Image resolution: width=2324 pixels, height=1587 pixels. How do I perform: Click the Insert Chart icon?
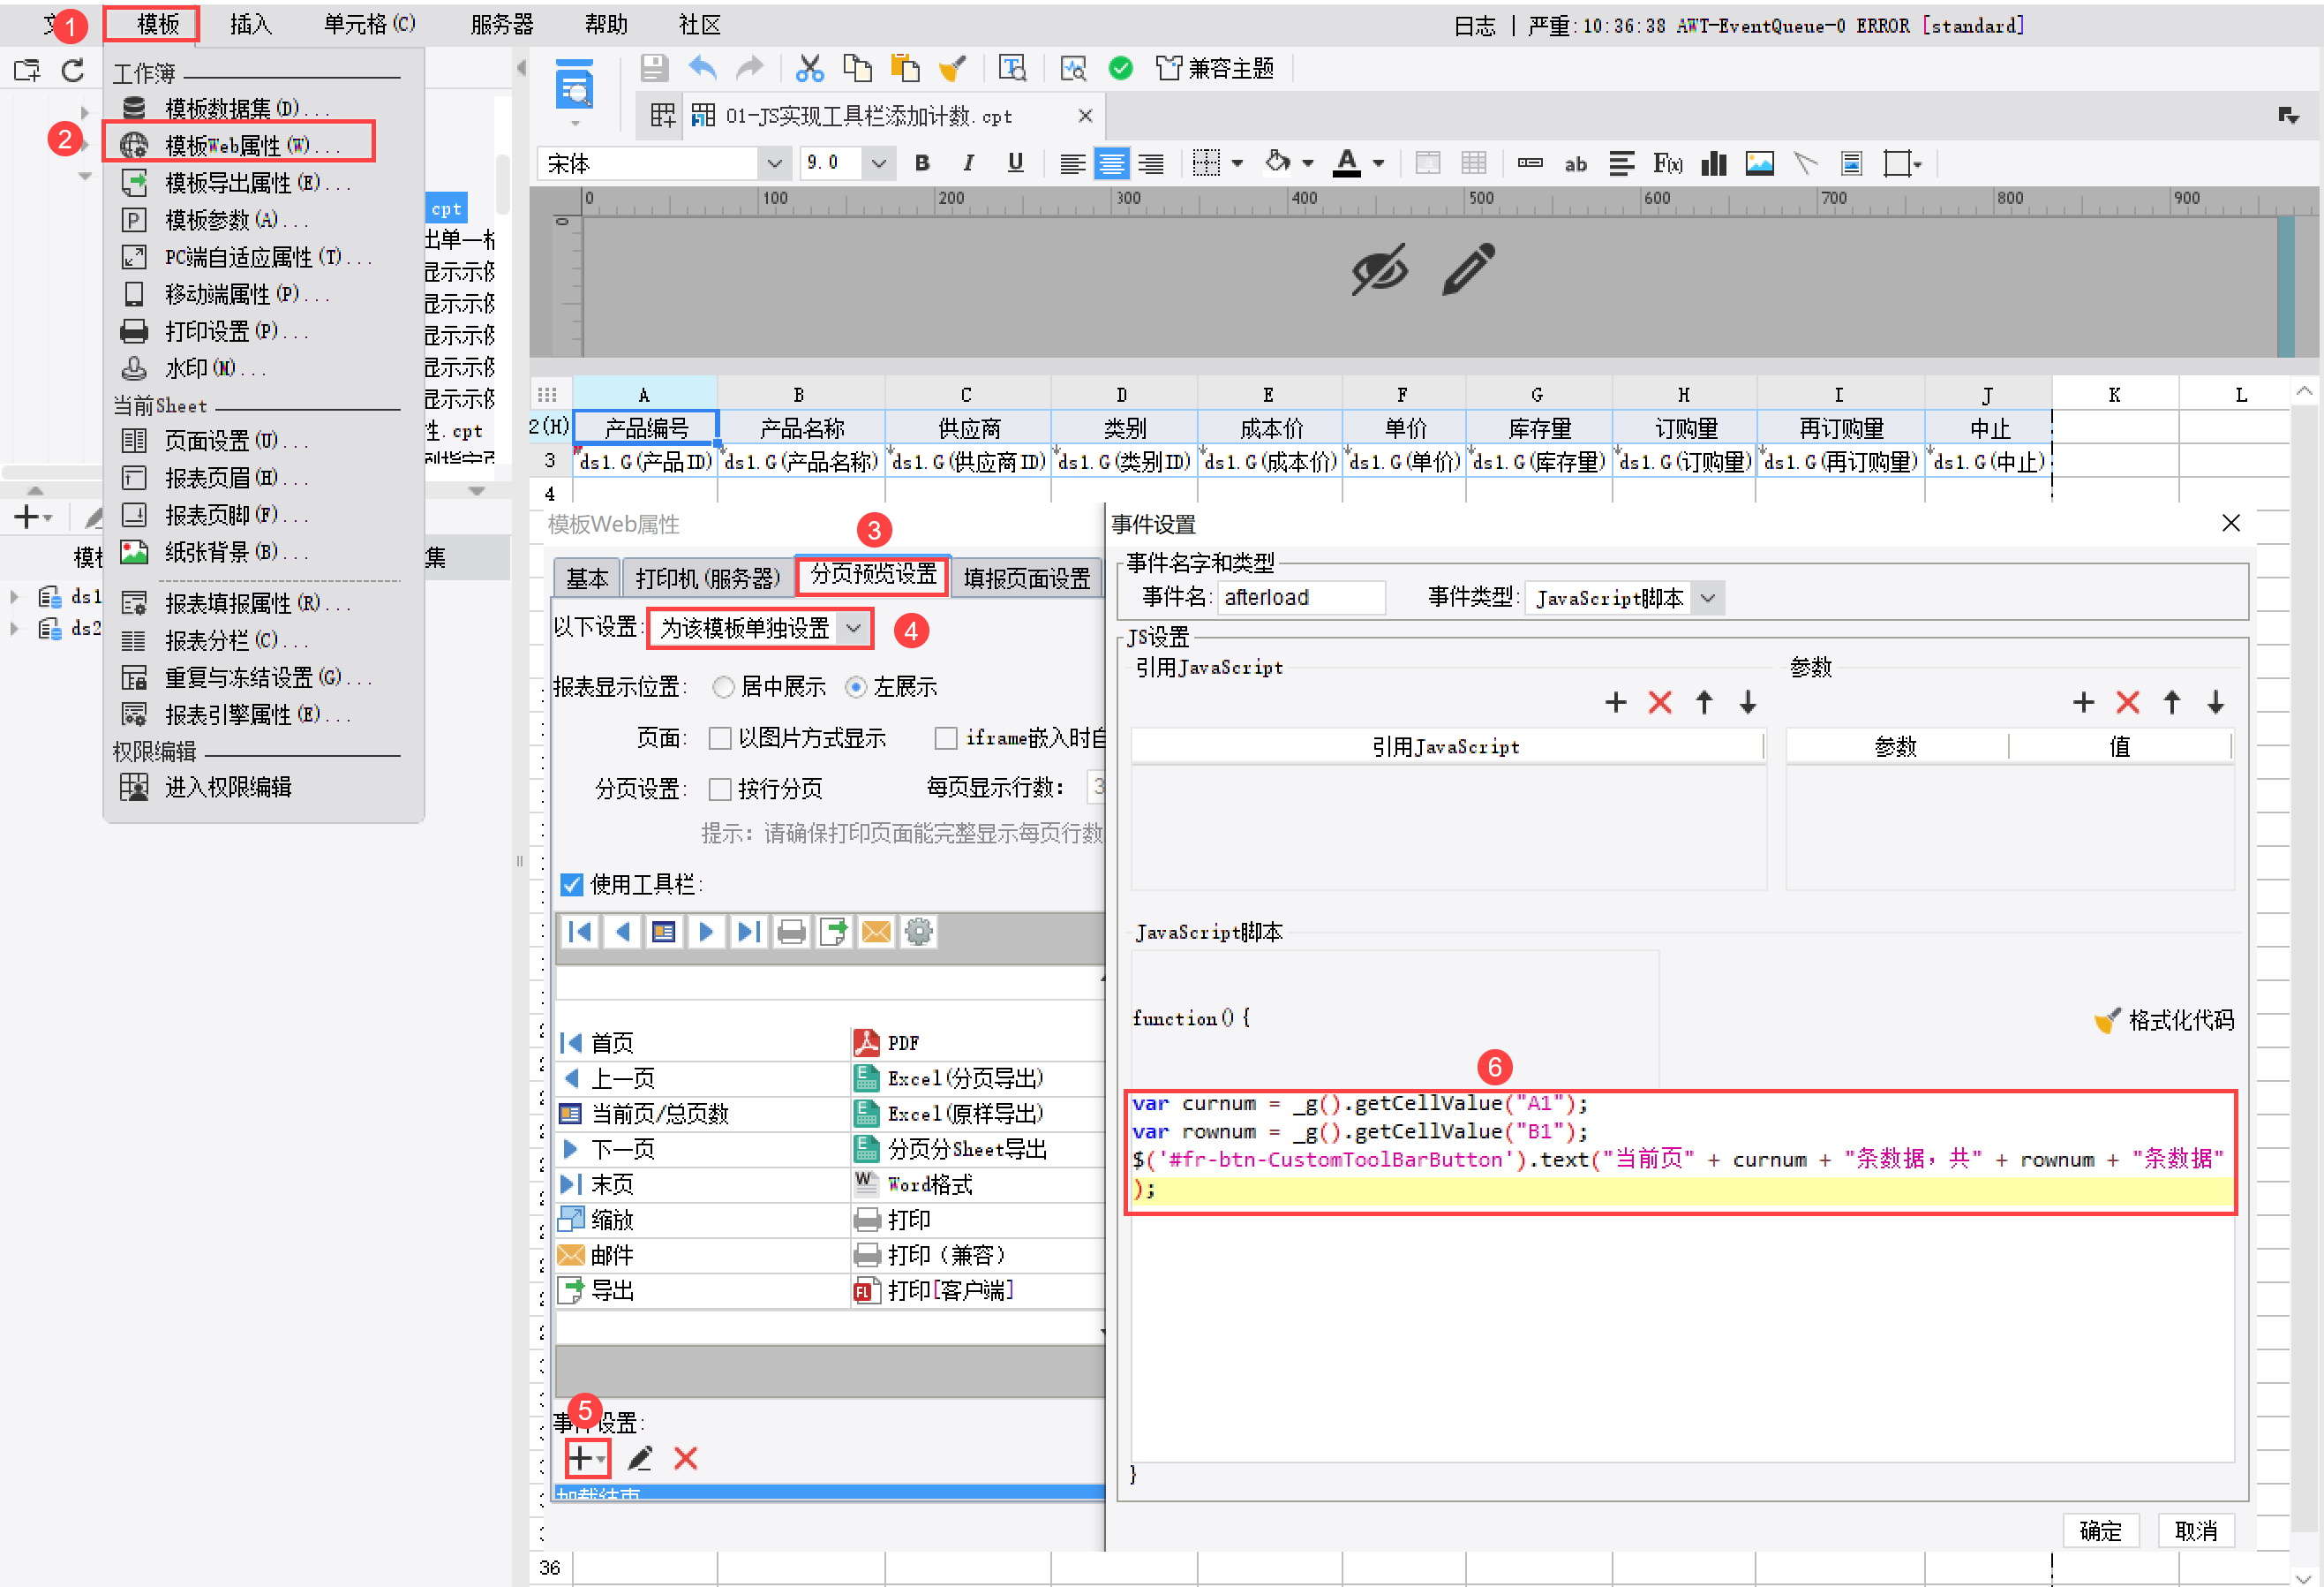pos(1714,163)
